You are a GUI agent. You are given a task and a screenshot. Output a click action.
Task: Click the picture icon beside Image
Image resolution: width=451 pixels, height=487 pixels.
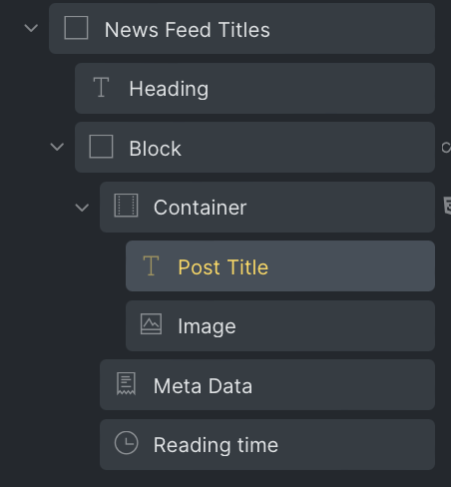coord(151,324)
